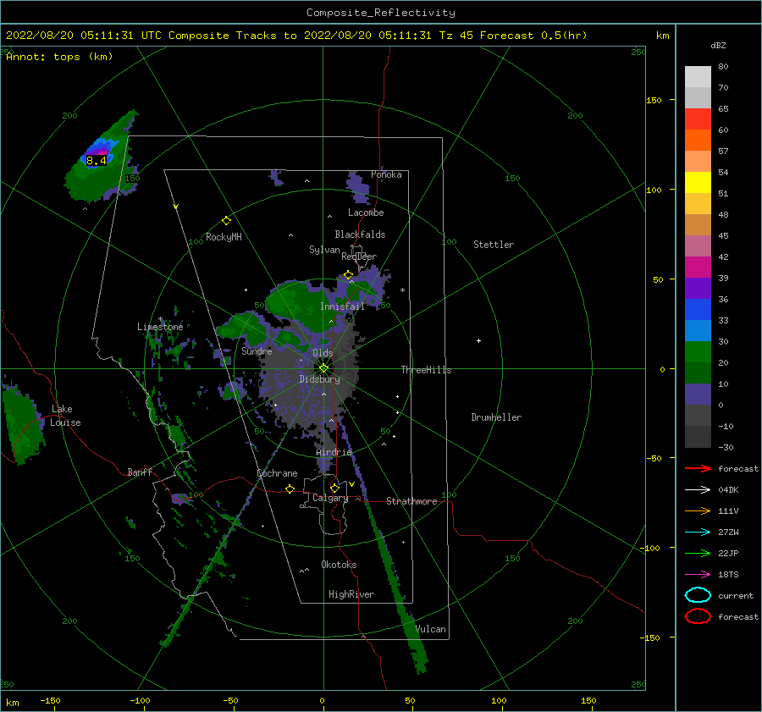Pick the blue 33-36 dBZ swatch
This screenshot has width=762, height=712.
click(698, 310)
